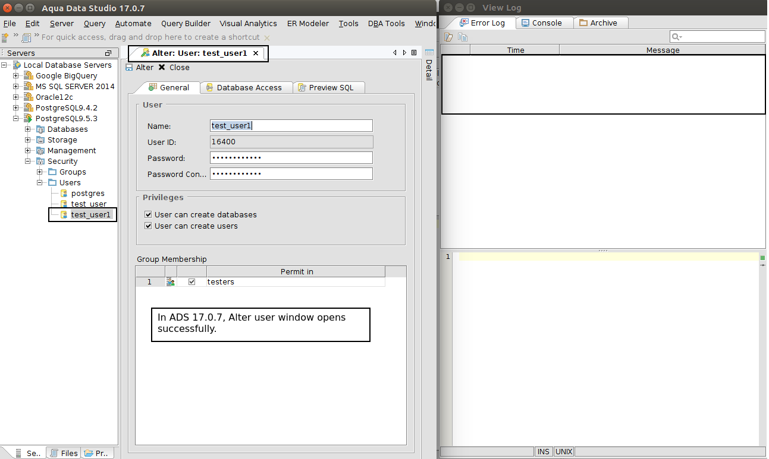Click the Security folder icon

40,162
